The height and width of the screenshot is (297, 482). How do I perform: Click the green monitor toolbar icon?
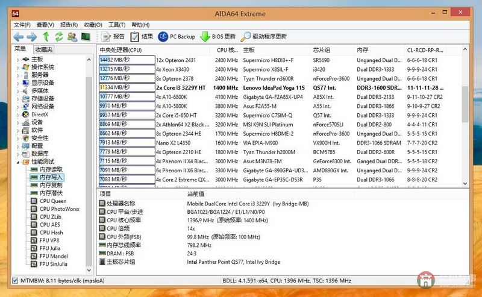(86, 37)
